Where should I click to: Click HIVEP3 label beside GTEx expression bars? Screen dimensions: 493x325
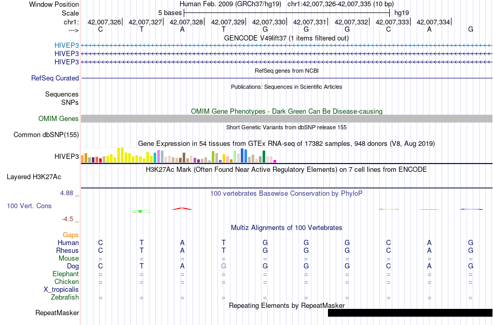coord(66,156)
